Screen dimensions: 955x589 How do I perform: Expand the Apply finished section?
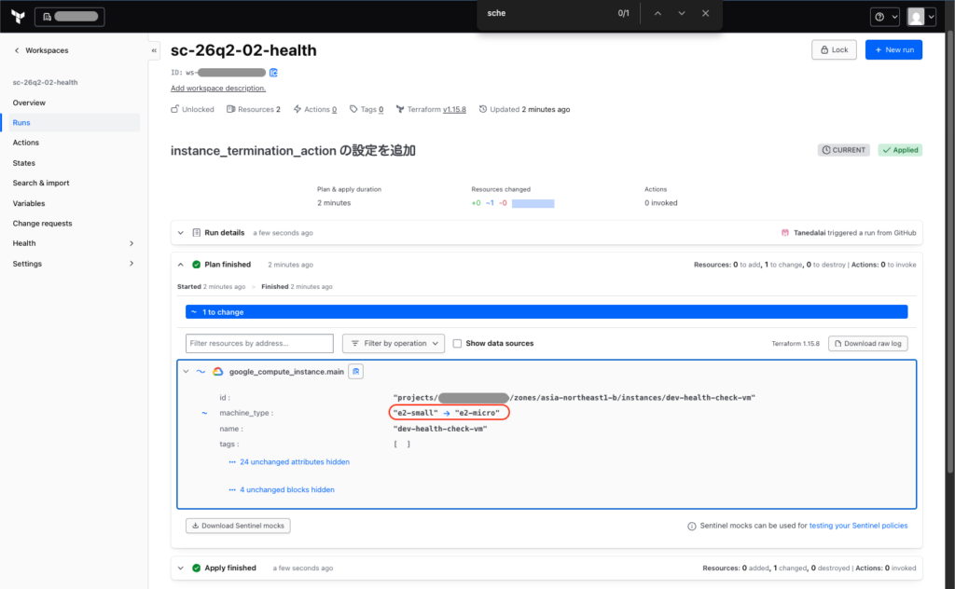coord(180,568)
